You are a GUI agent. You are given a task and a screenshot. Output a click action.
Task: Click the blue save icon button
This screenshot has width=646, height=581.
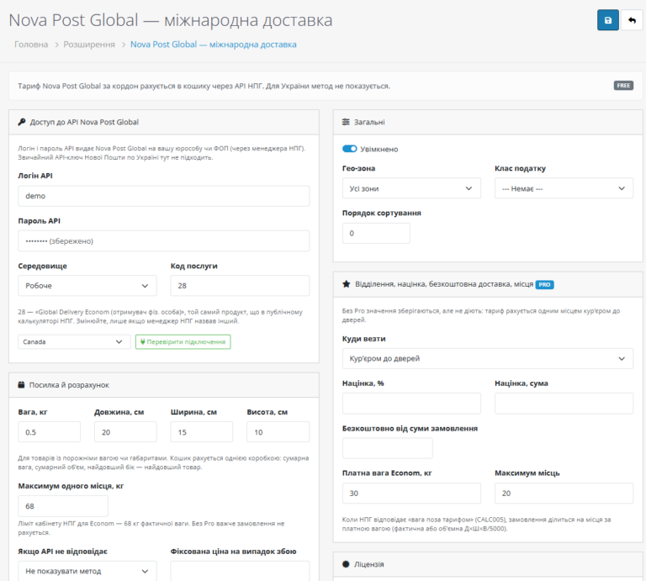click(607, 20)
